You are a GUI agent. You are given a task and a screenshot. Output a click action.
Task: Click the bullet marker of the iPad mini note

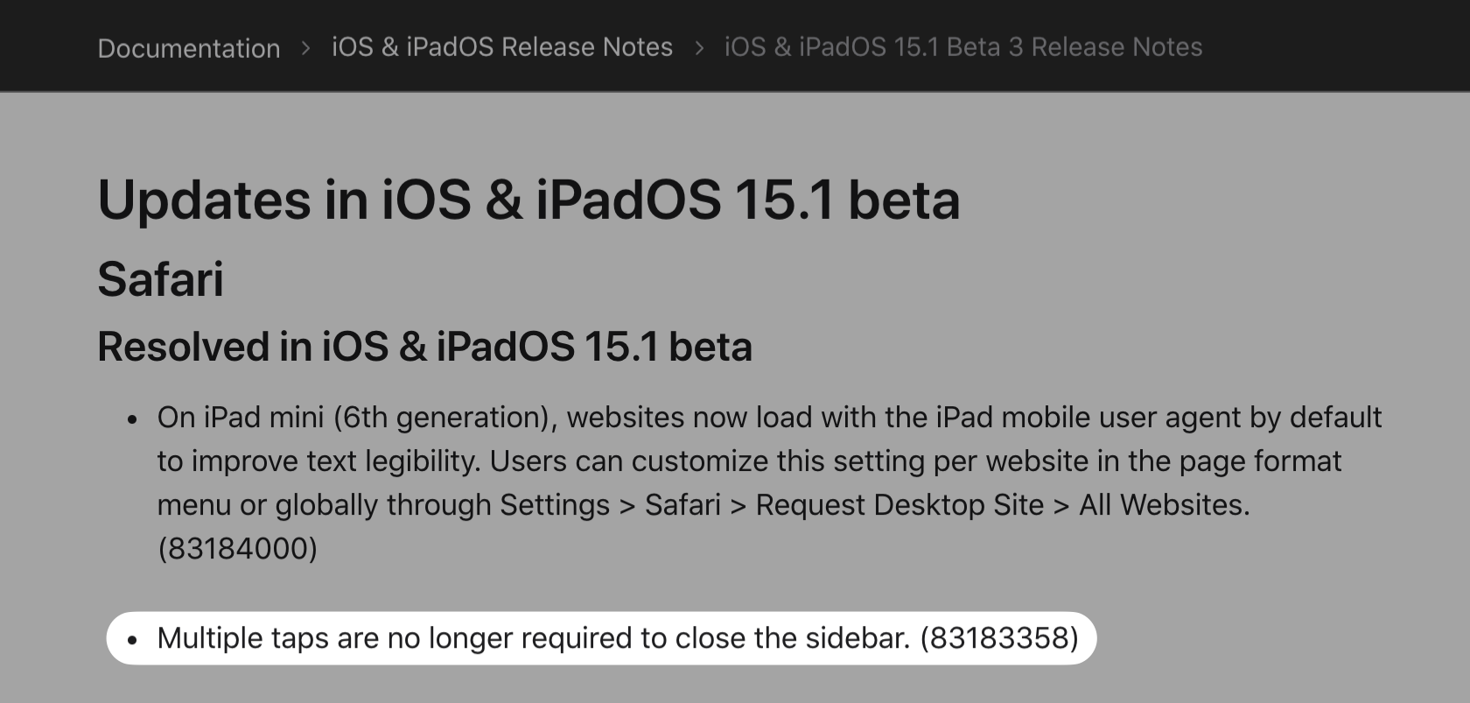coord(132,419)
